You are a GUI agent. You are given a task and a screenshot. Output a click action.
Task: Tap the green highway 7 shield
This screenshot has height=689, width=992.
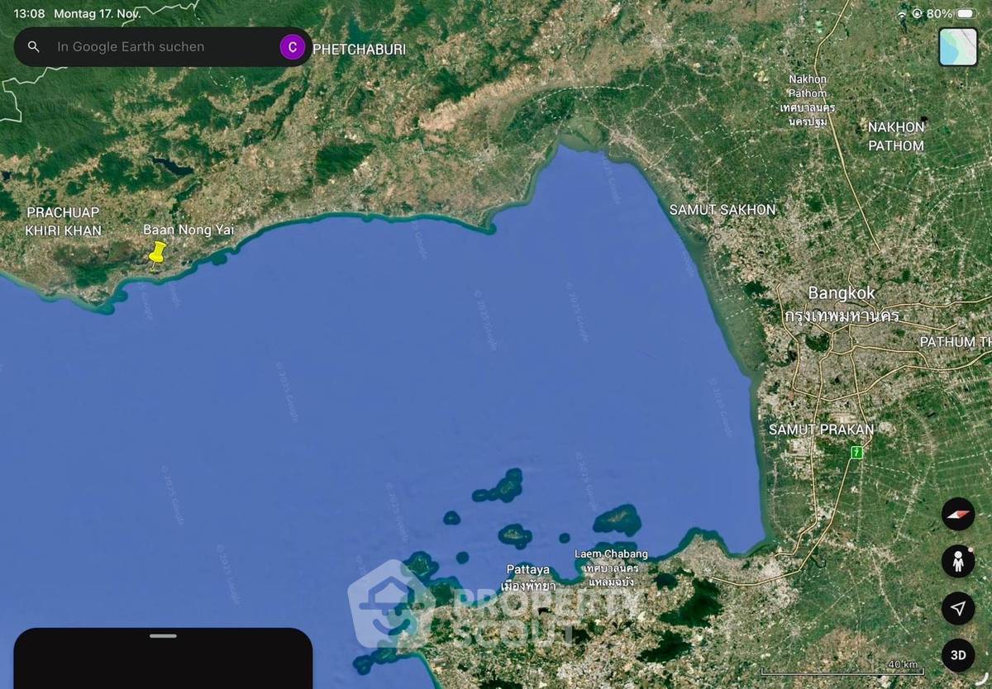pos(857,452)
